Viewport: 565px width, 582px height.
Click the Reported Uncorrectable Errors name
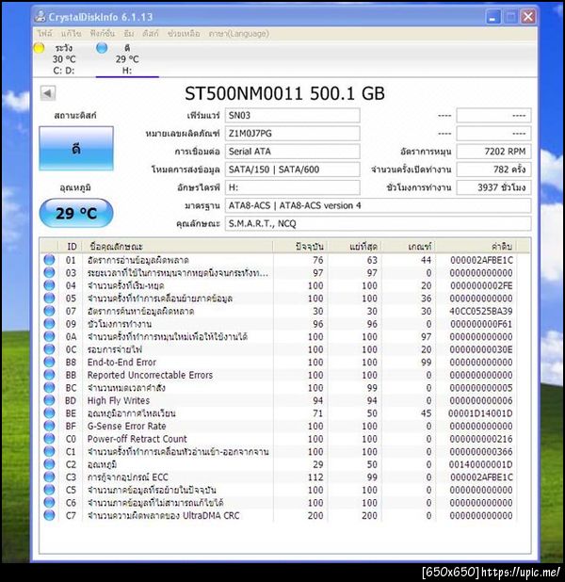click(150, 375)
